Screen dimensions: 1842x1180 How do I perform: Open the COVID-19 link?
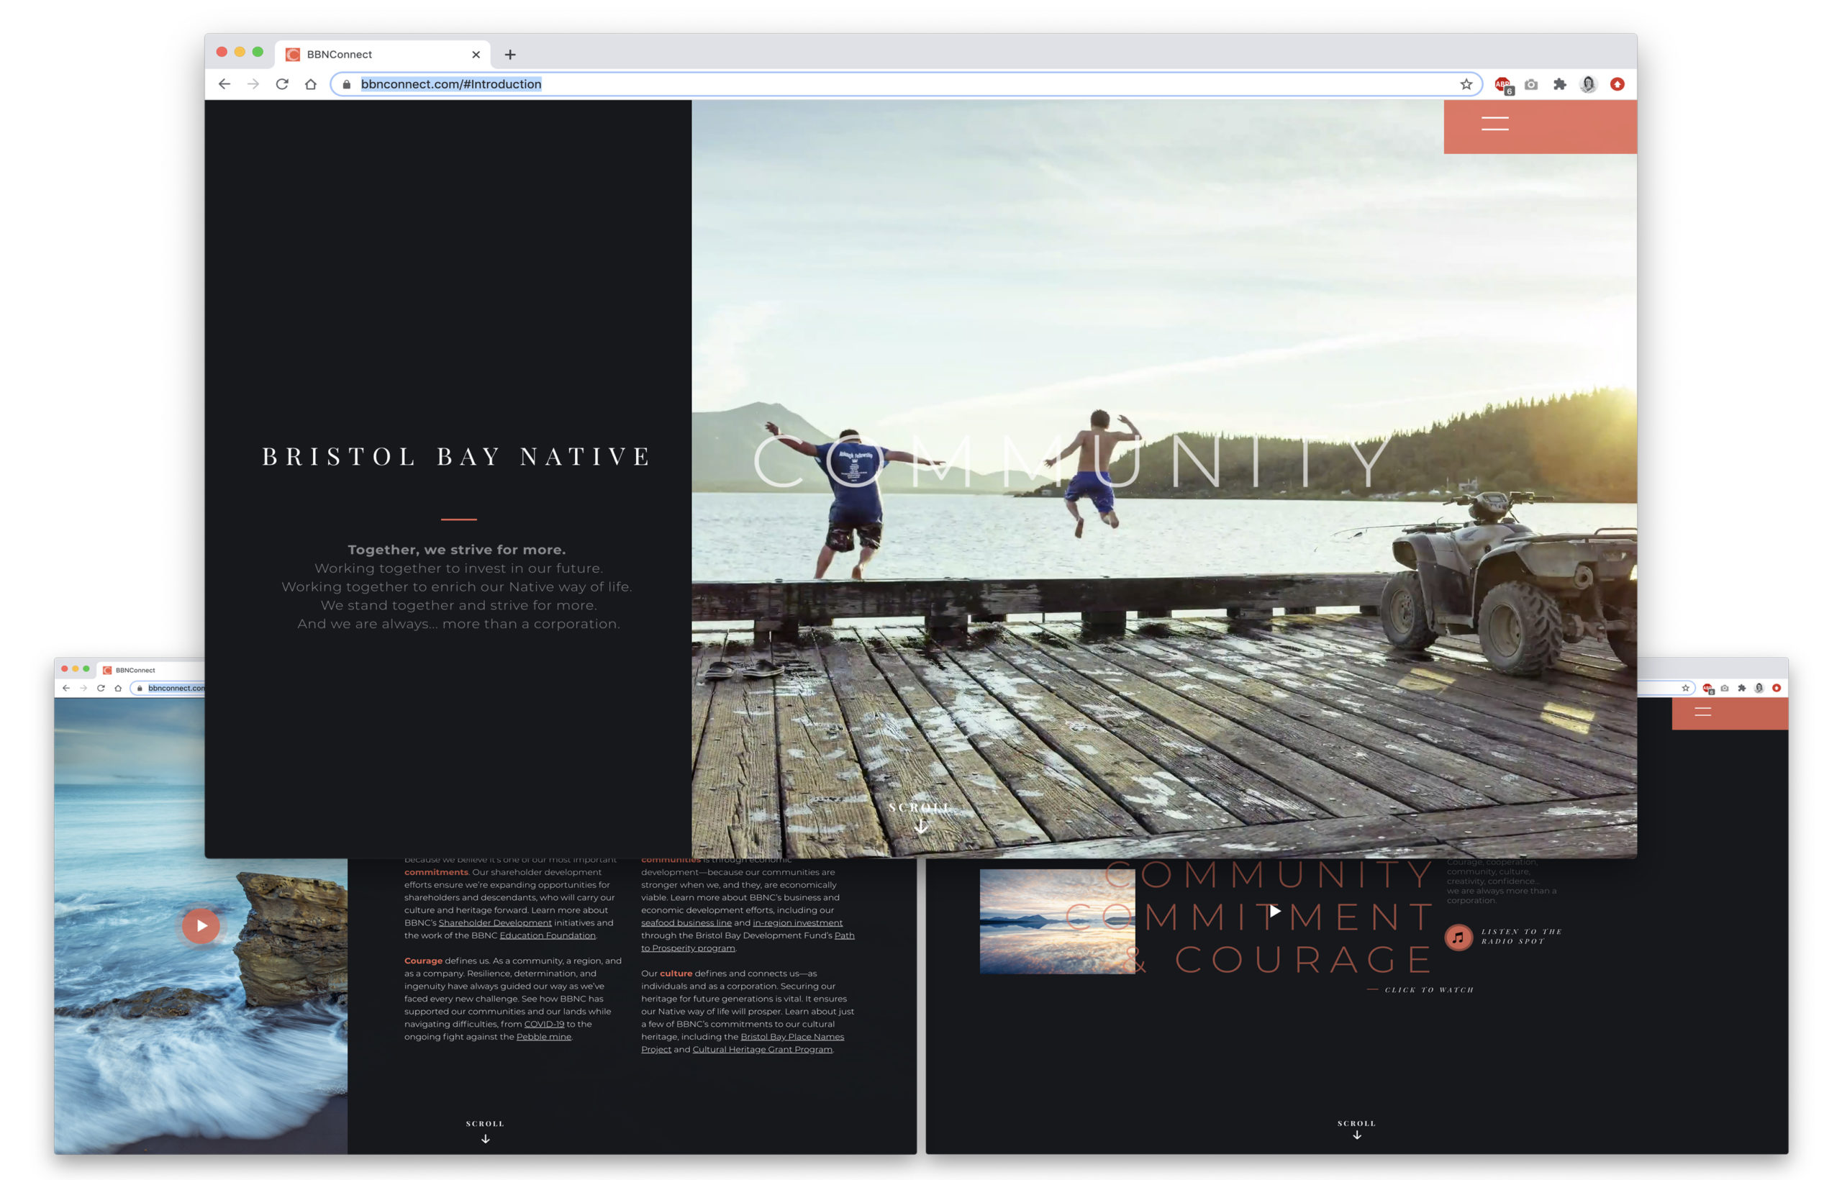tap(544, 1025)
